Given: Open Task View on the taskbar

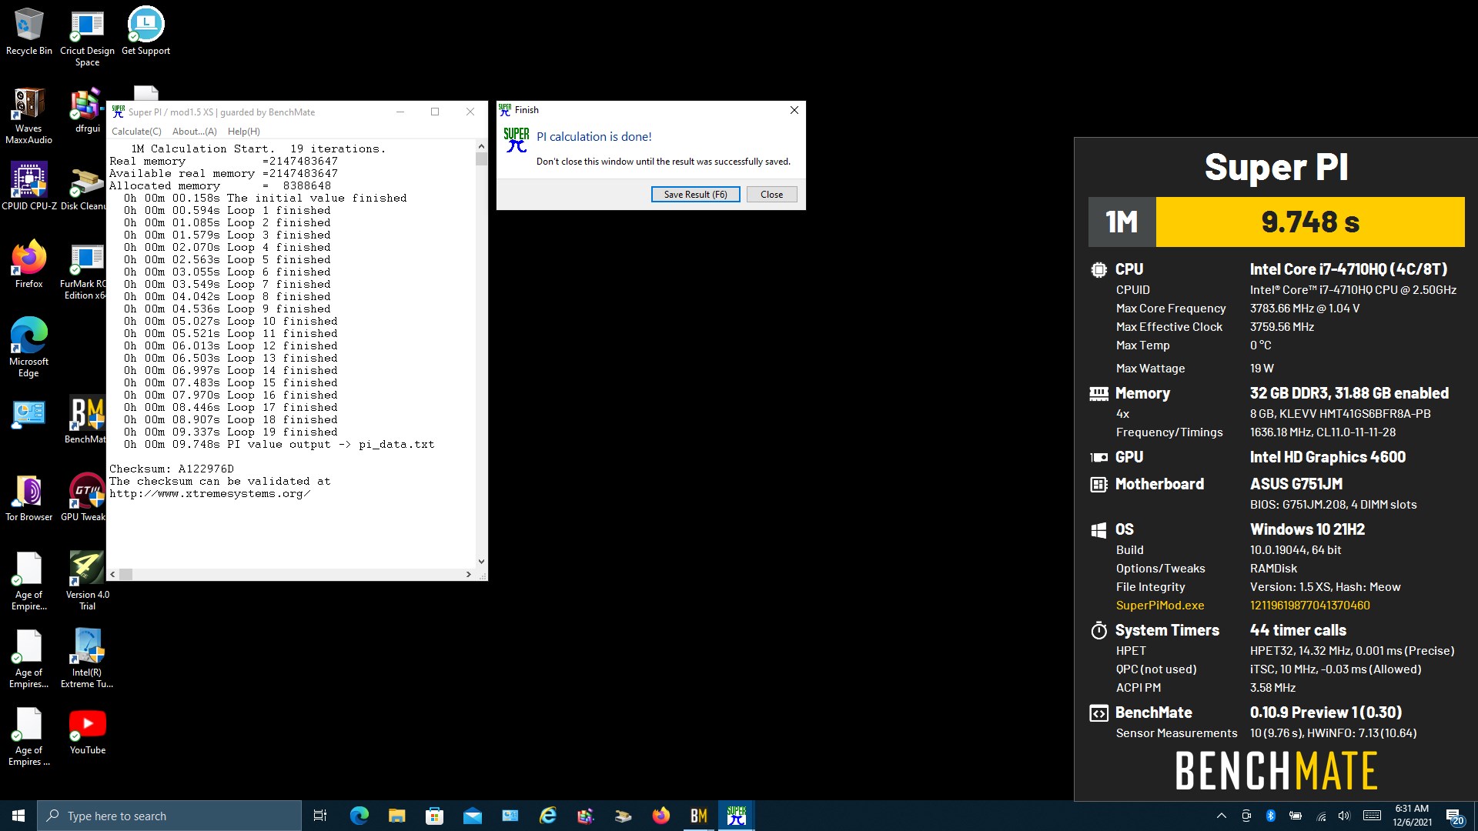Looking at the screenshot, I should click(x=320, y=816).
